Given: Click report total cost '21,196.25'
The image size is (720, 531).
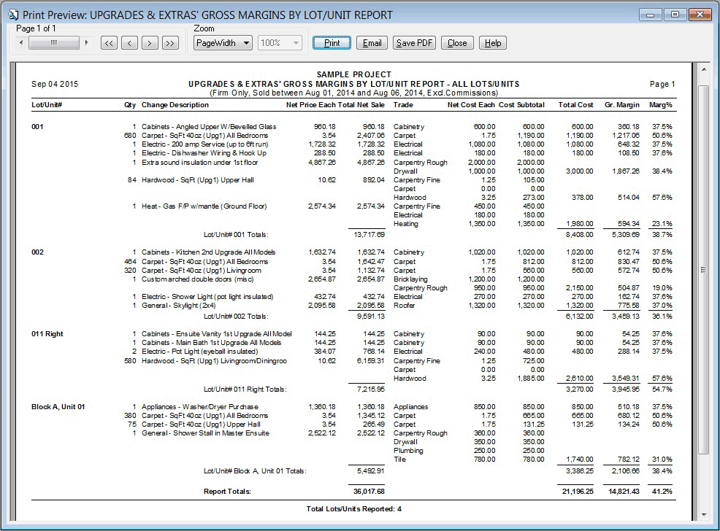Looking at the screenshot, I should click(578, 492).
